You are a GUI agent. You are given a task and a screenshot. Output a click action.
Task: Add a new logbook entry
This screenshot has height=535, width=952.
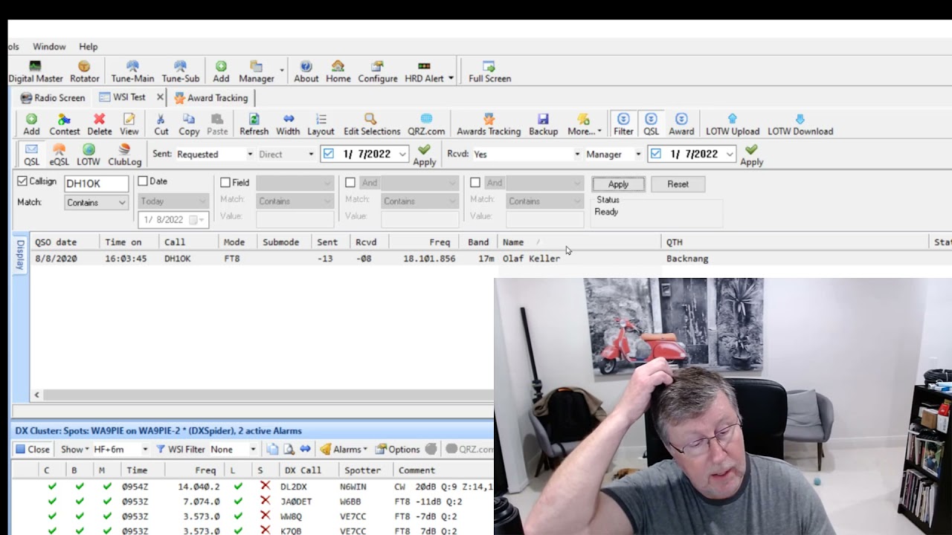(31, 124)
